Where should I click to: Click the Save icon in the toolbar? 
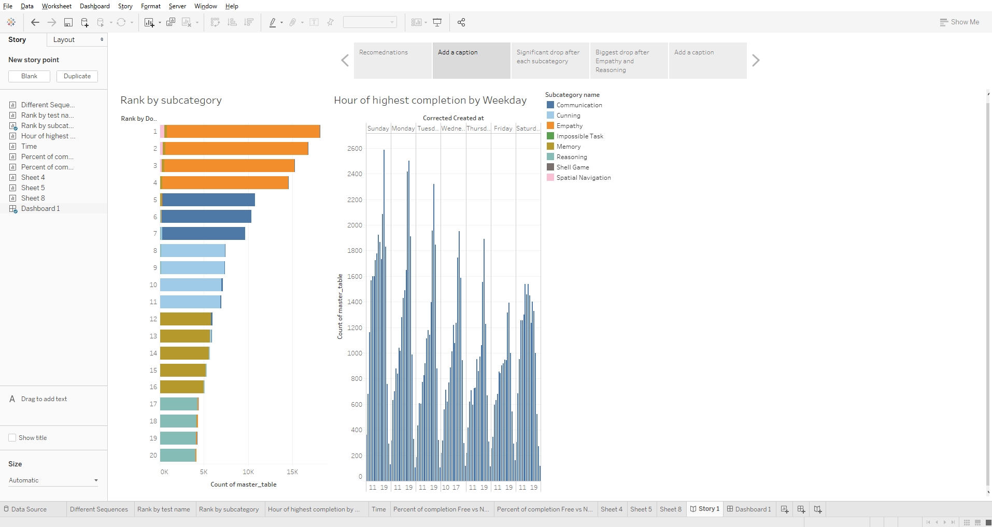pos(68,22)
